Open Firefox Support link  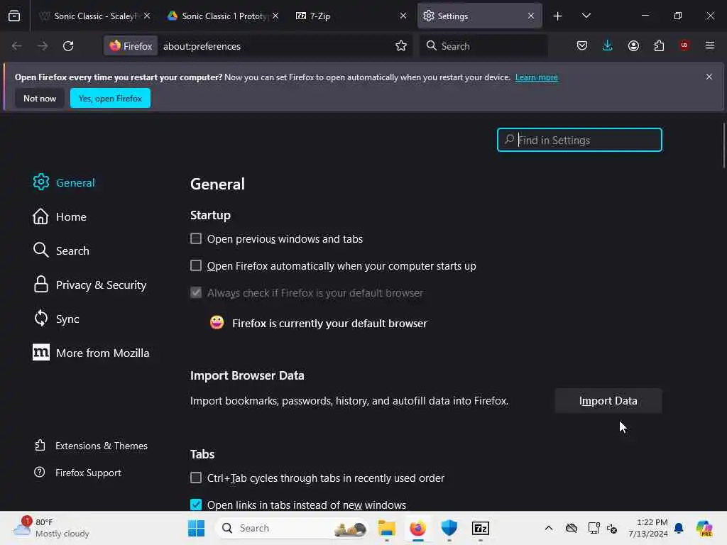(x=77, y=473)
